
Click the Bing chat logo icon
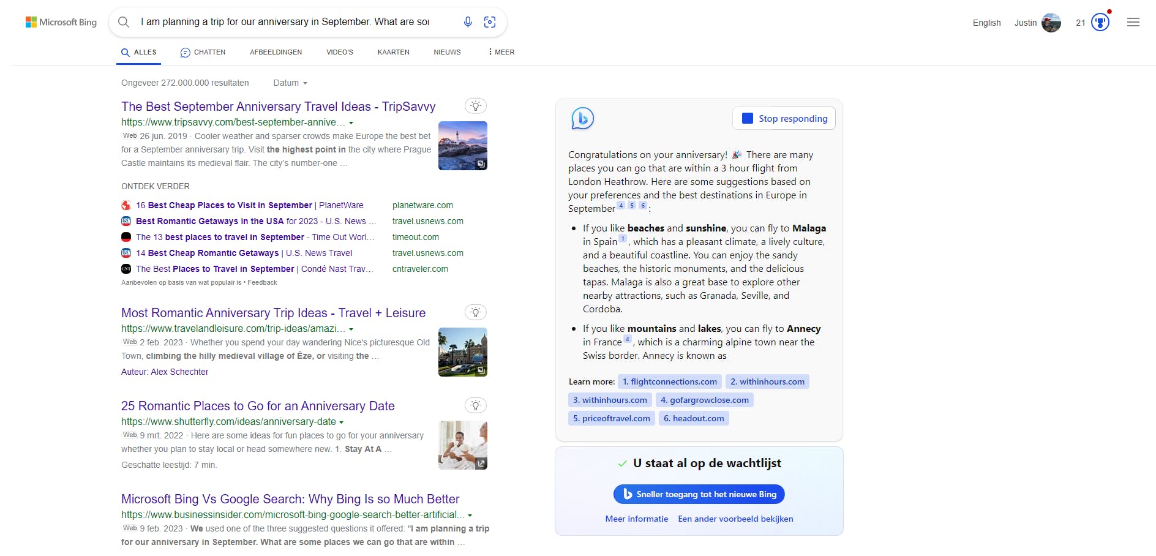582,118
